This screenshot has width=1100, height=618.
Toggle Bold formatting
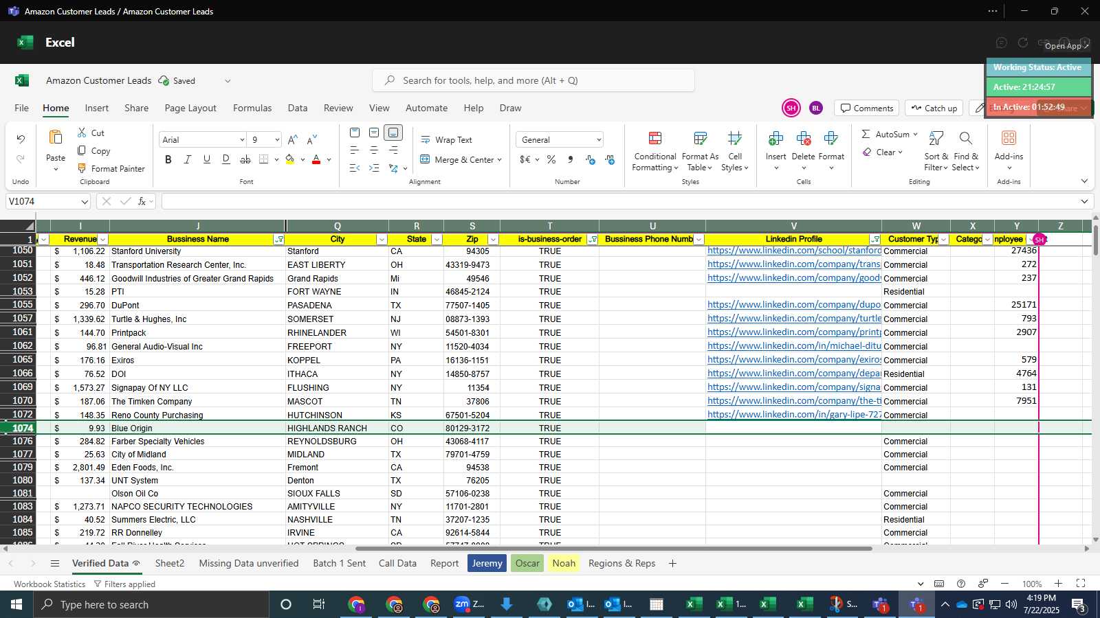[168, 159]
